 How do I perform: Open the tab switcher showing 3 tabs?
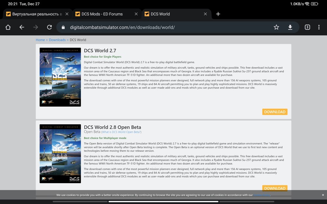point(307,27)
